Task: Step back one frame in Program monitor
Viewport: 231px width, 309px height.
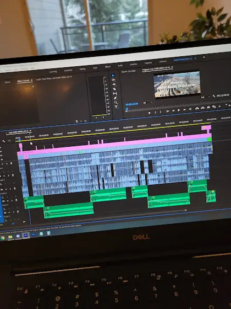Action: [x=173, y=110]
